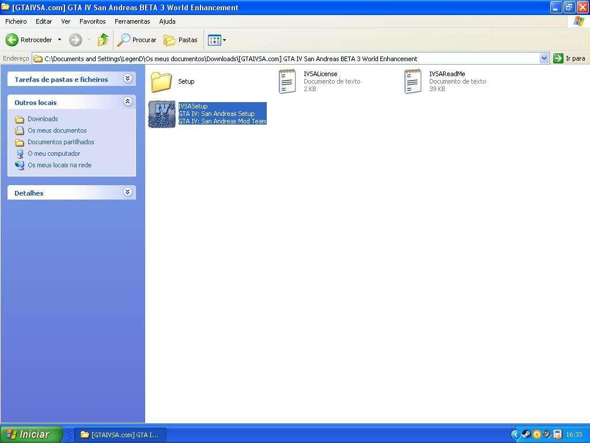
Task: Click the My Computer icon in sidebar
Action: [x=20, y=153]
